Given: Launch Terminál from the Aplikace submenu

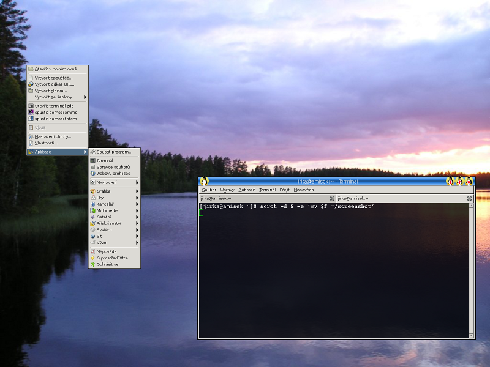Looking at the screenshot, I should coord(105,160).
